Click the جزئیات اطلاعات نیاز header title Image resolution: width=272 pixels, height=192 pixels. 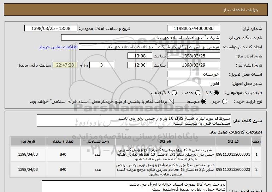click(x=241, y=10)
